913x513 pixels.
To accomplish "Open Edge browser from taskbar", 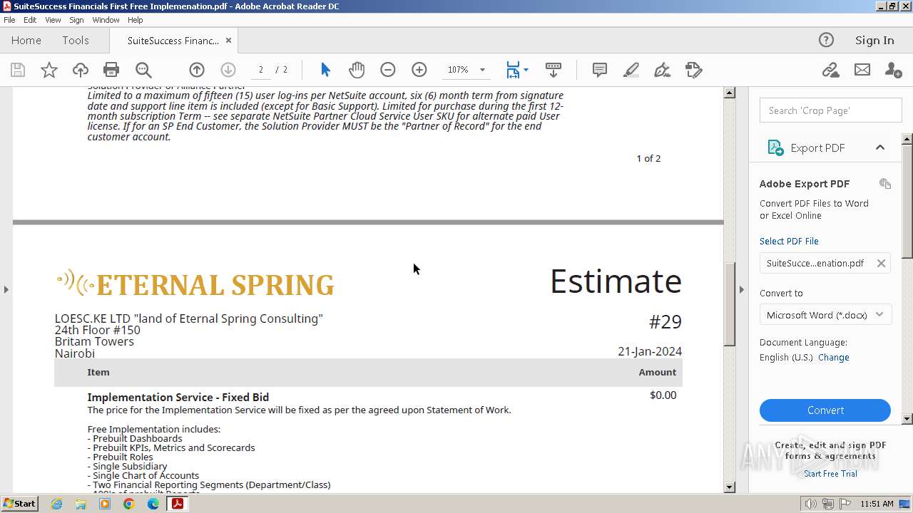I will coord(153,504).
